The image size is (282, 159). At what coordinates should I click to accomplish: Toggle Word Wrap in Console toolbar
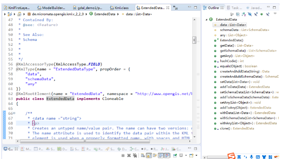tap(155, 156)
